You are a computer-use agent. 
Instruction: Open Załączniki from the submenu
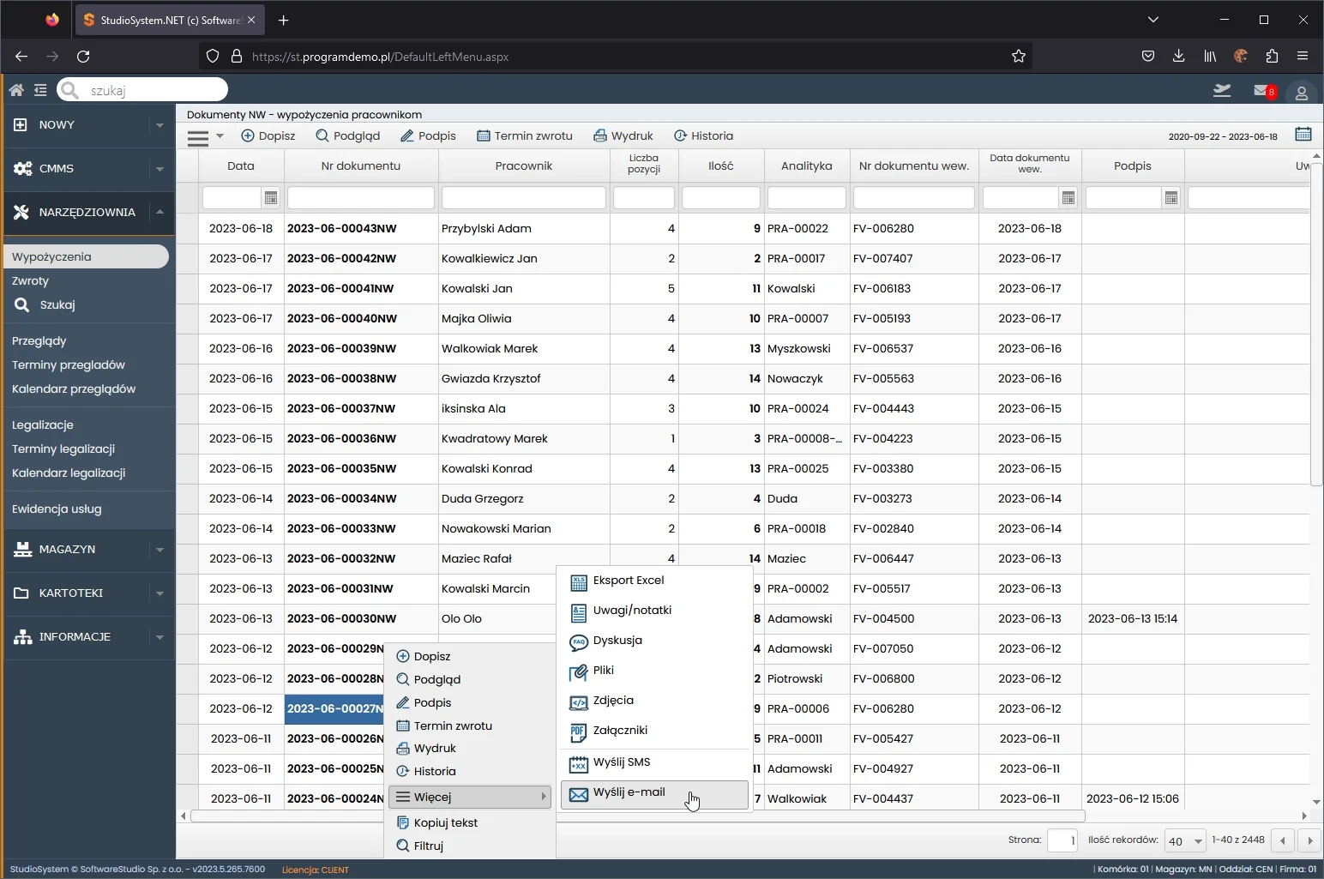pyautogui.click(x=620, y=731)
